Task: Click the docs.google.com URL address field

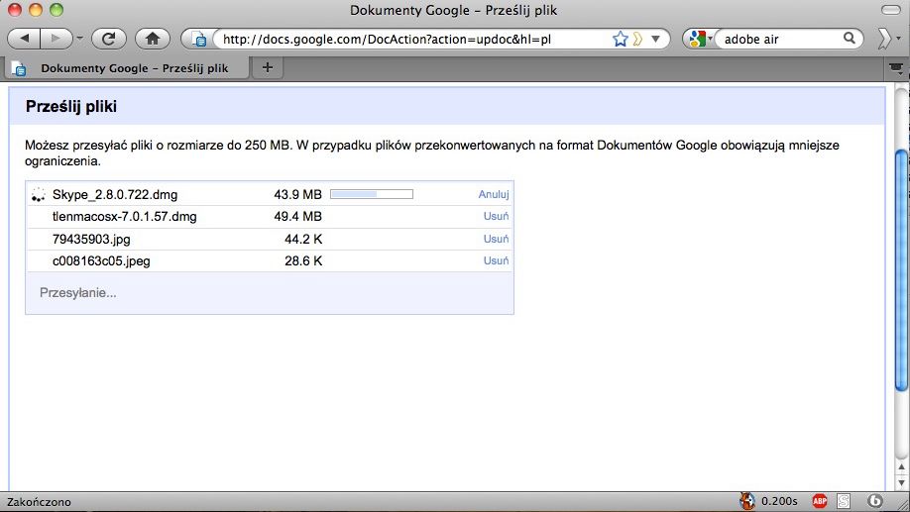Action: (412, 39)
